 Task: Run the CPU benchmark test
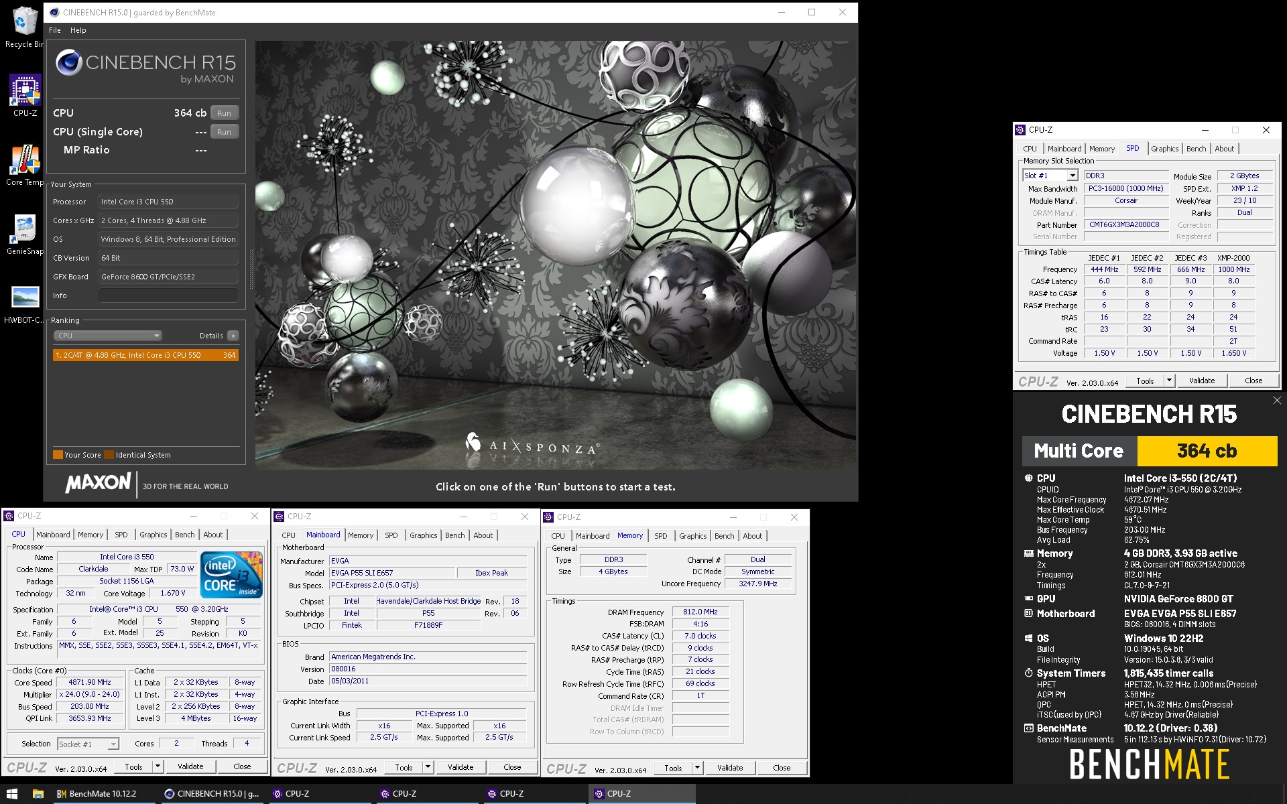pos(225,113)
